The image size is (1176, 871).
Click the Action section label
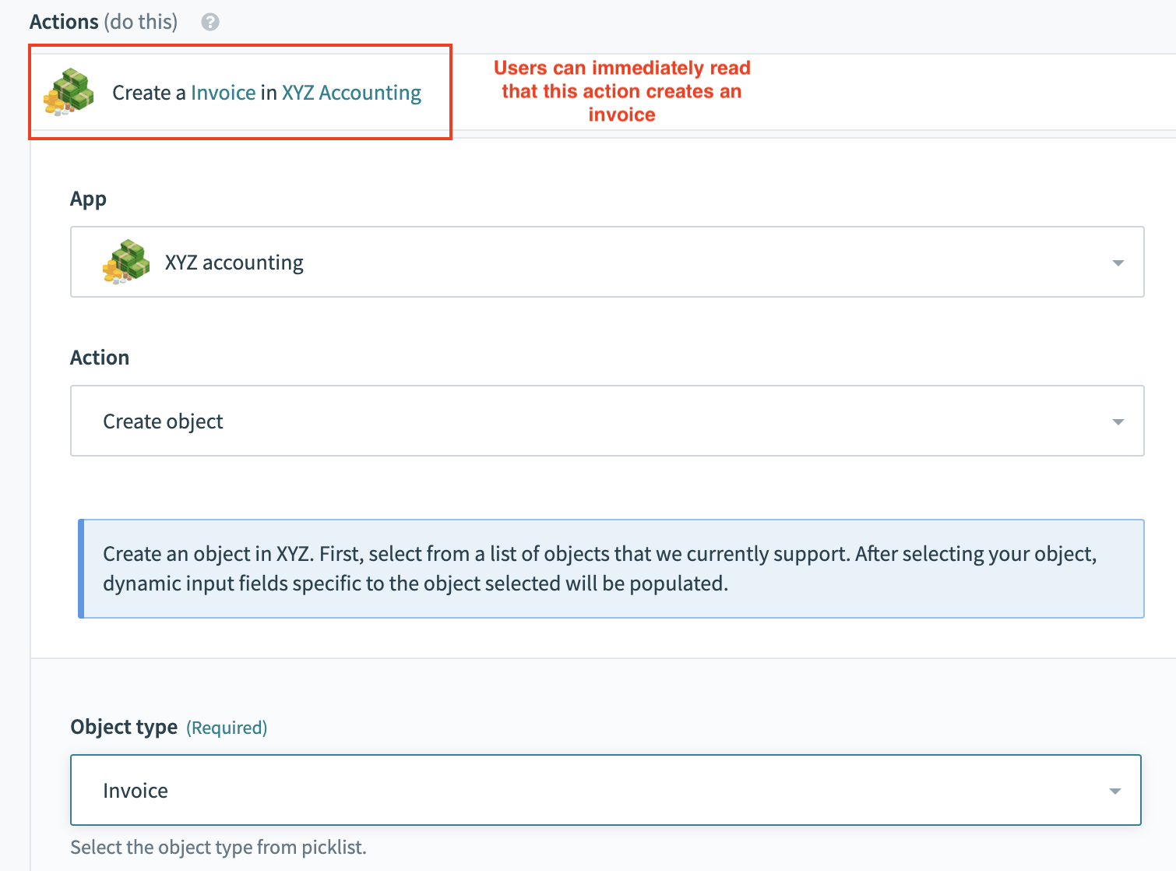click(100, 357)
